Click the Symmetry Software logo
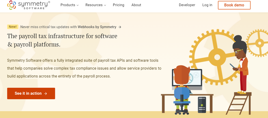Screen dimensions: 268x118 tap(29, 5)
